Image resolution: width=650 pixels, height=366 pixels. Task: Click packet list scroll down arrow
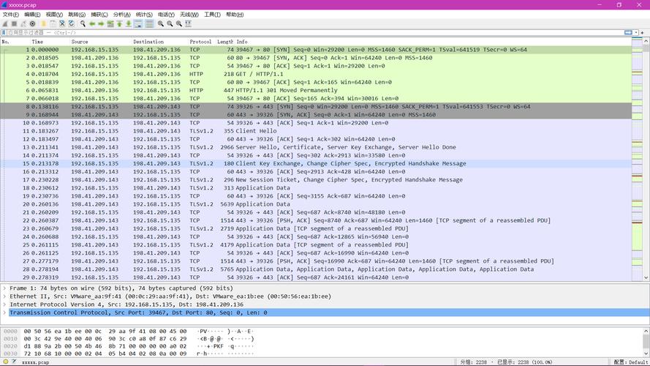click(x=646, y=277)
